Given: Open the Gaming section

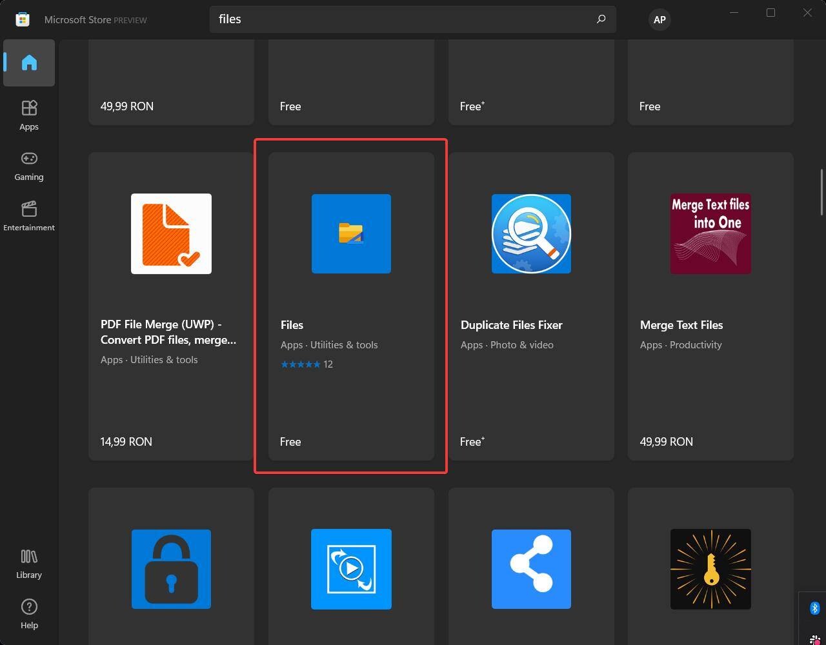Looking at the screenshot, I should tap(28, 166).
